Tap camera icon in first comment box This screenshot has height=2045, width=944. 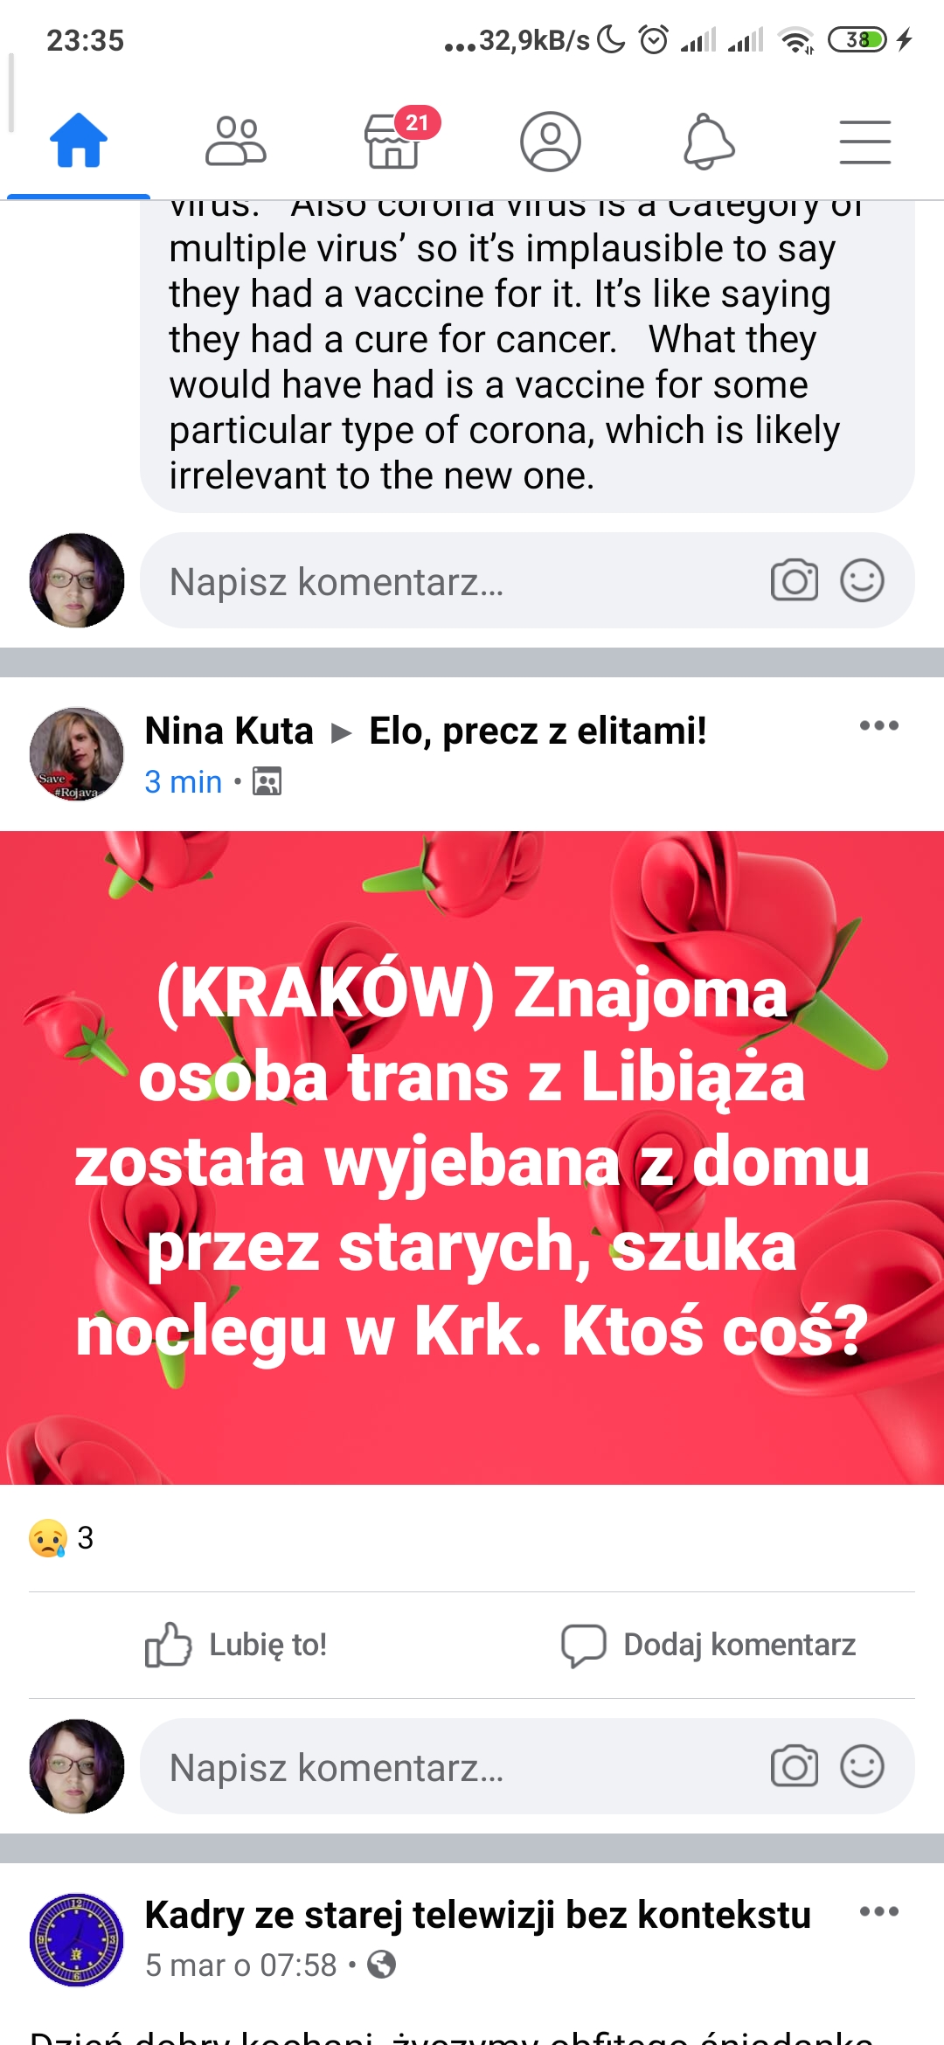[794, 580]
